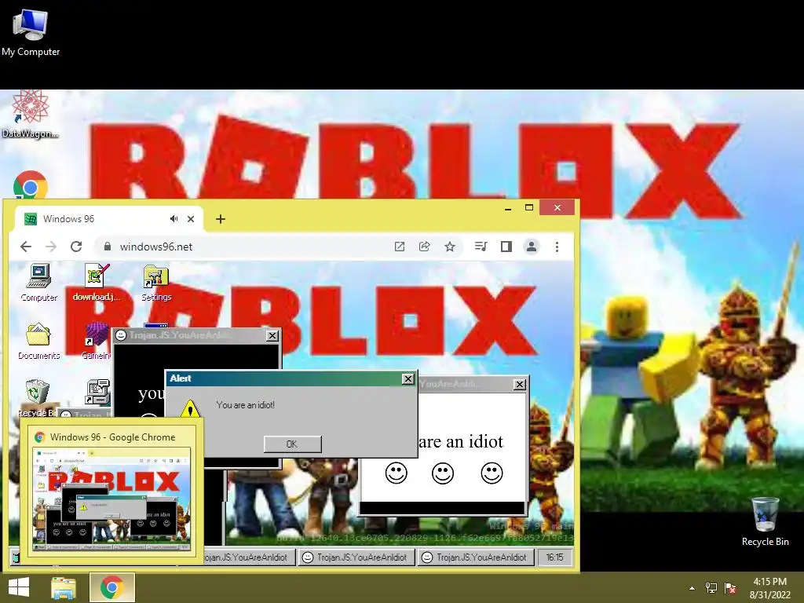The image size is (804, 603).
Task: Click the open-in-app icon in address bar
Action: pyautogui.click(x=400, y=247)
